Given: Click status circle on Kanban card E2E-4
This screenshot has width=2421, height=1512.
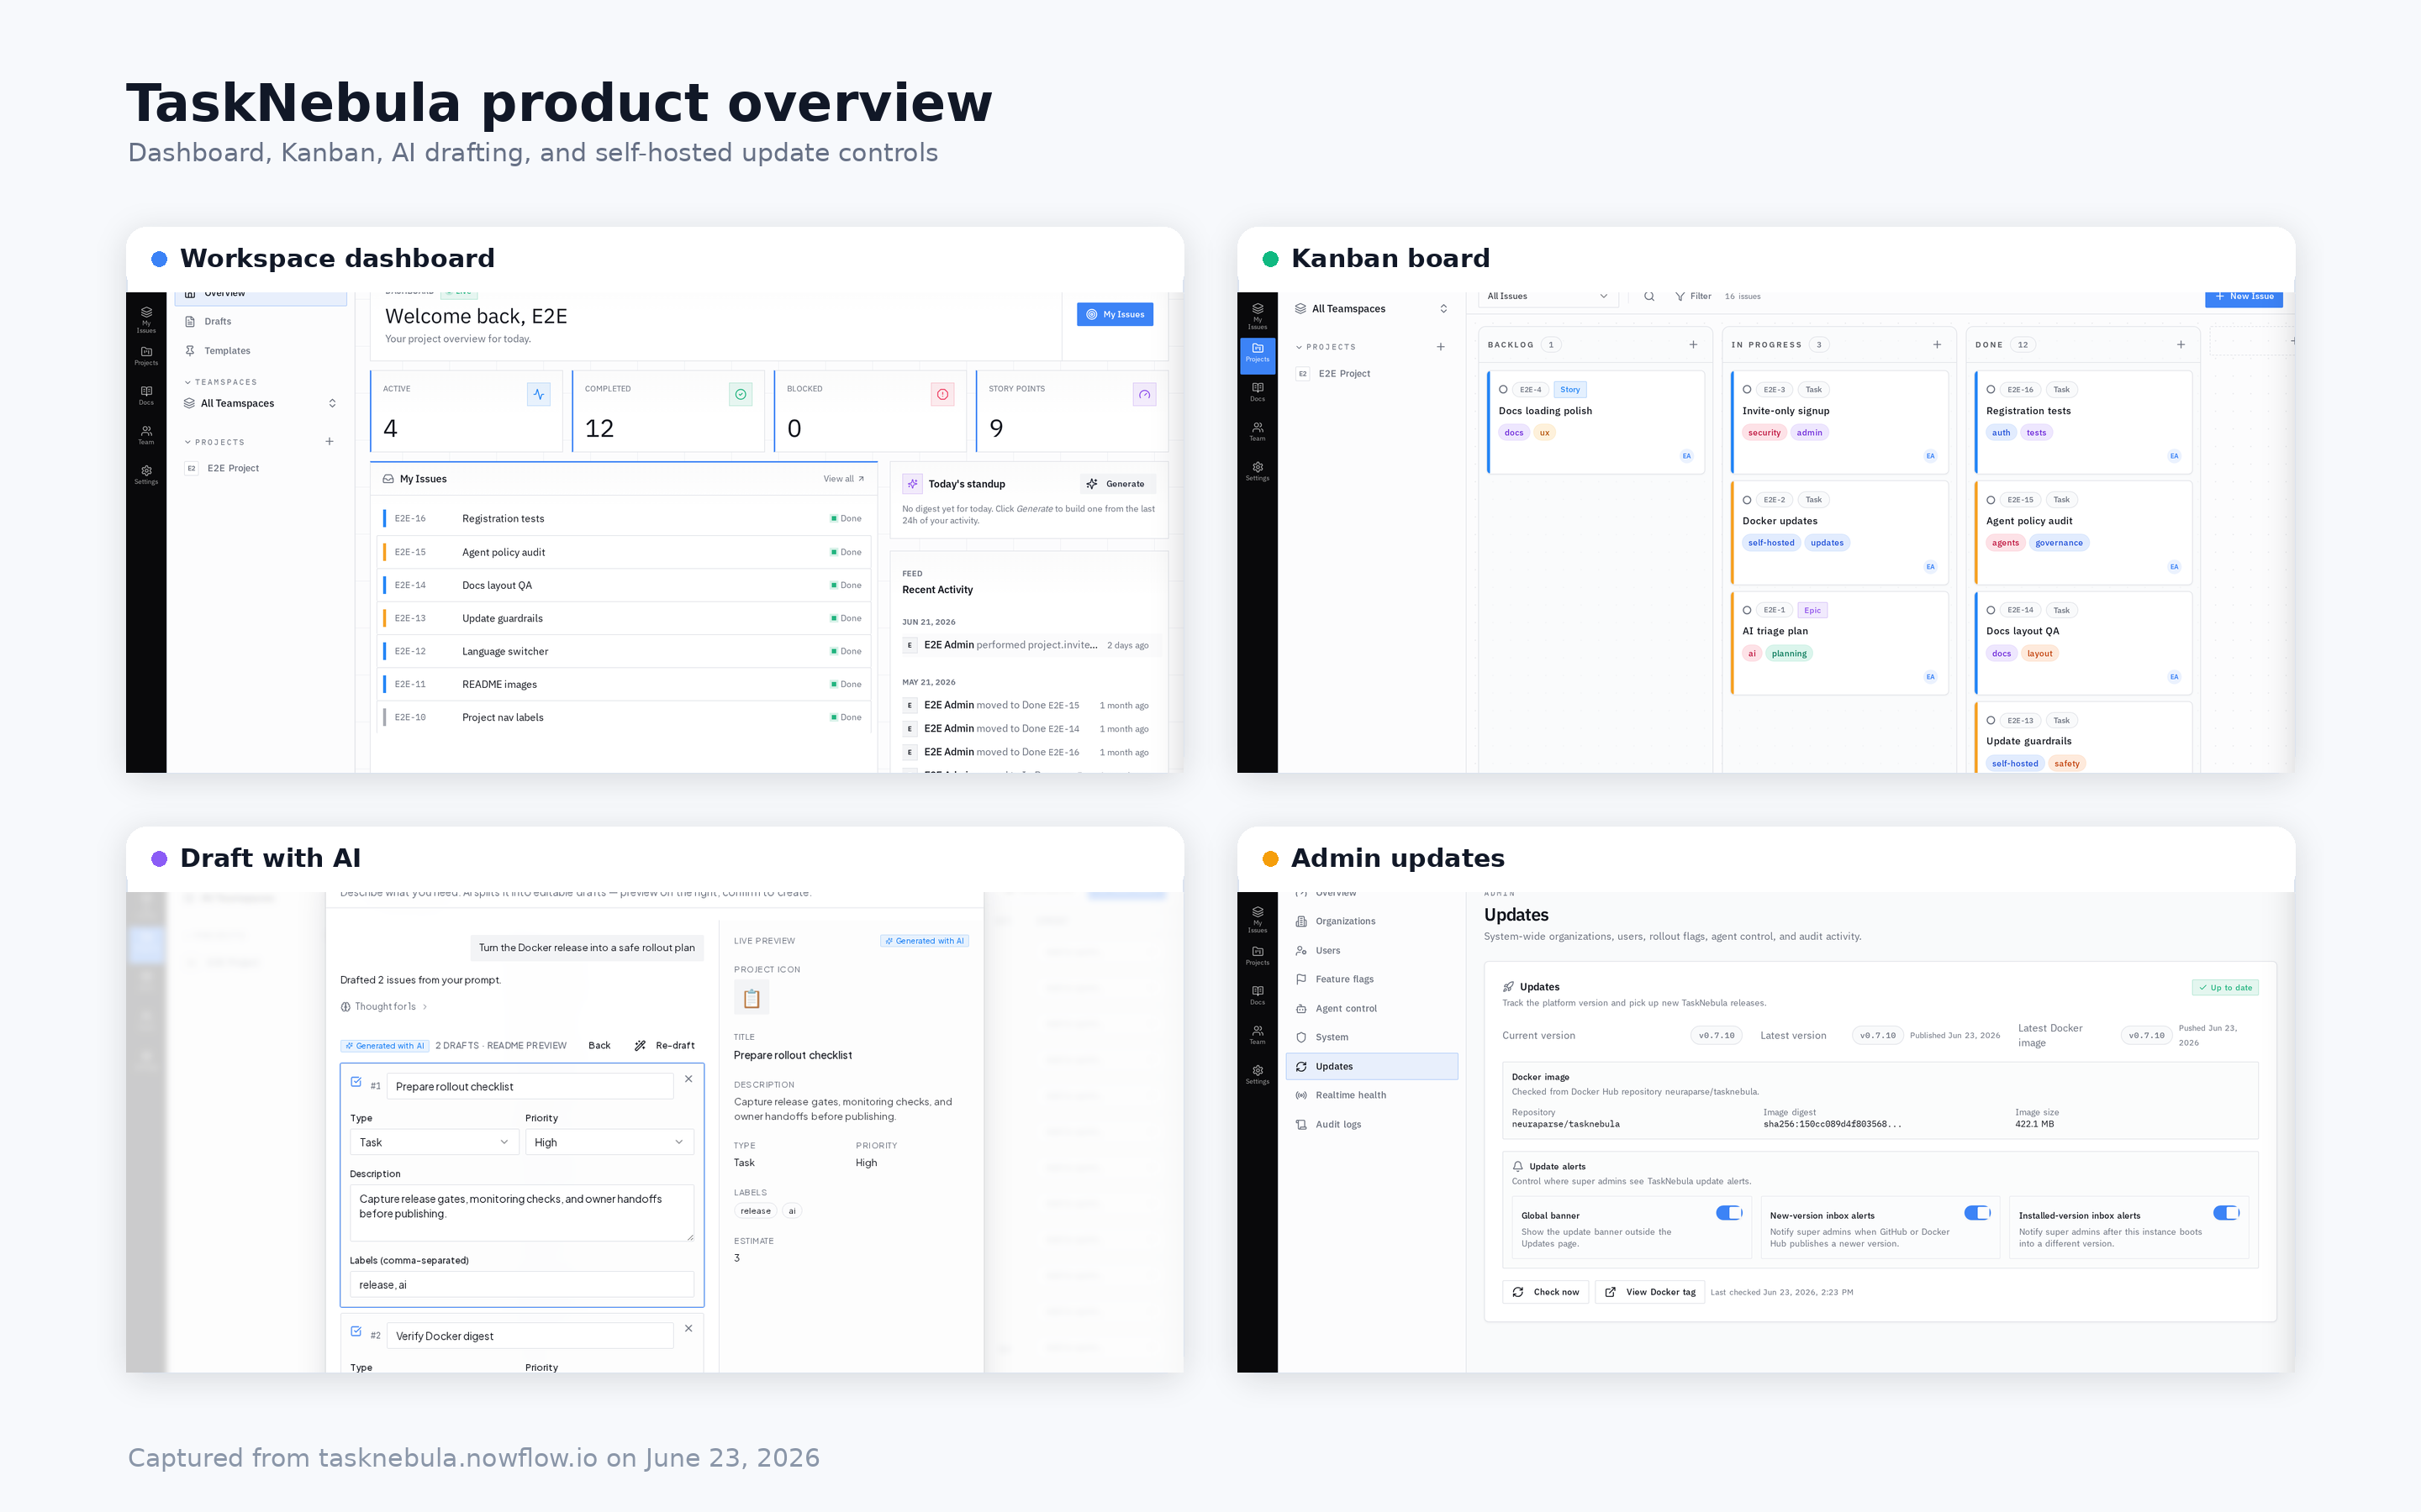Looking at the screenshot, I should 1503,390.
